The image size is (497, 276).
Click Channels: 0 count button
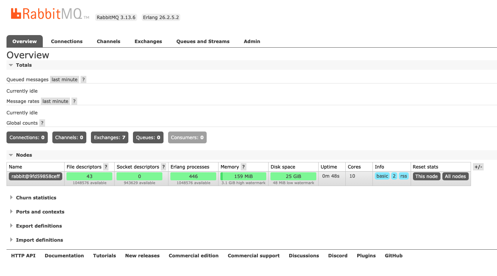(69, 138)
